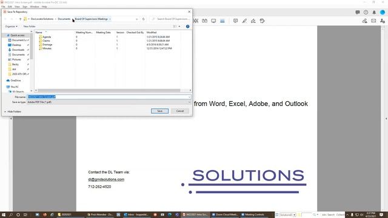The image size is (388, 218).
Task: Open the Cortana circle icon
Action: coord(18,215)
